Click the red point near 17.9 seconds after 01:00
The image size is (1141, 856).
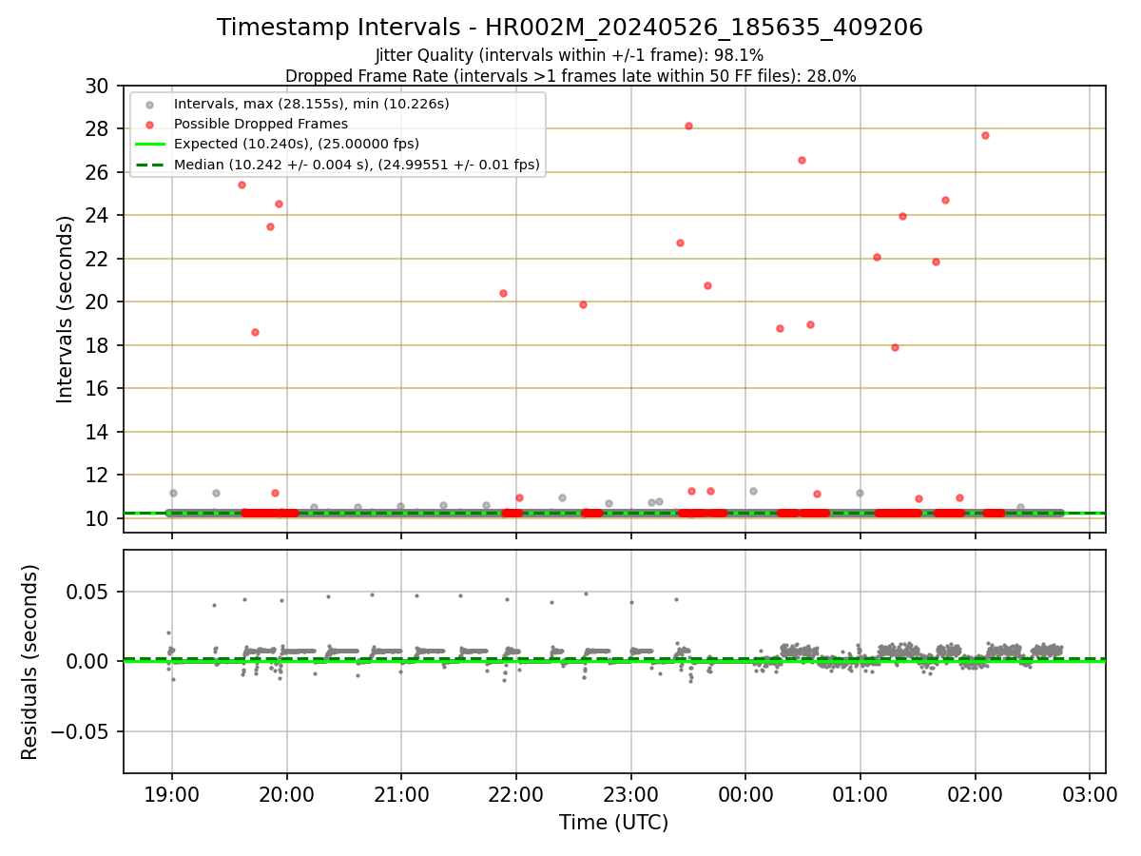(x=895, y=347)
